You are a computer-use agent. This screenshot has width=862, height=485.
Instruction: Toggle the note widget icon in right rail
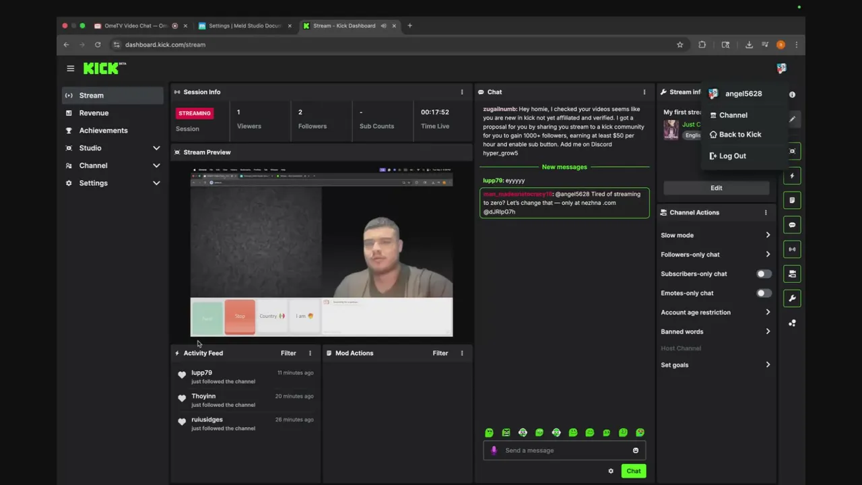792,200
